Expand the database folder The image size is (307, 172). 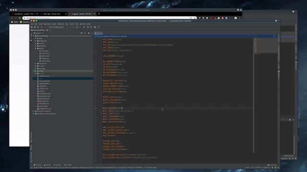pyautogui.click(x=35, y=46)
